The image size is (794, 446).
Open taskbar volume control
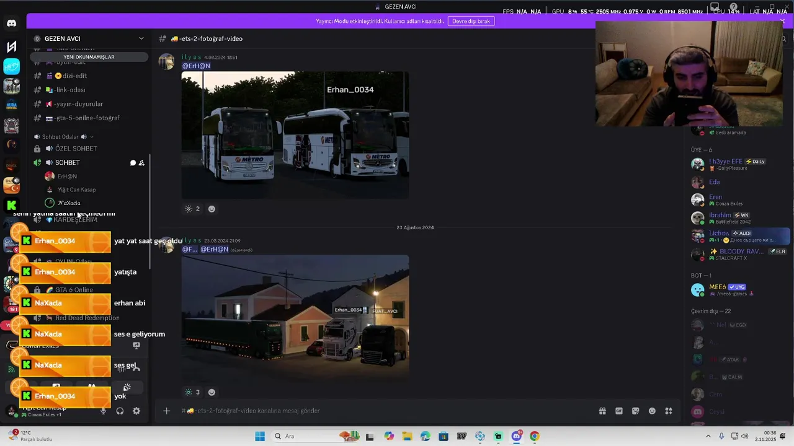744,436
